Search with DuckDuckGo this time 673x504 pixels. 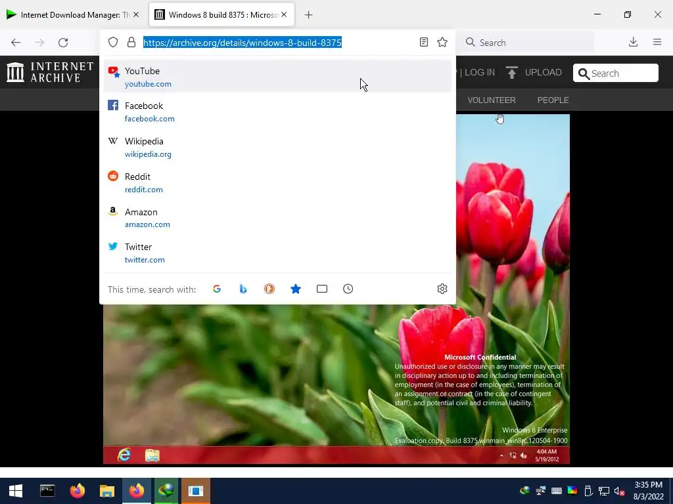tap(269, 289)
